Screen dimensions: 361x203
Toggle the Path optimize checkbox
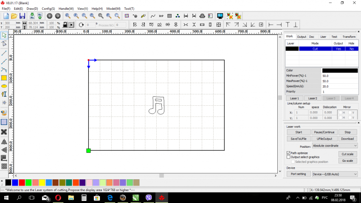tap(289, 153)
